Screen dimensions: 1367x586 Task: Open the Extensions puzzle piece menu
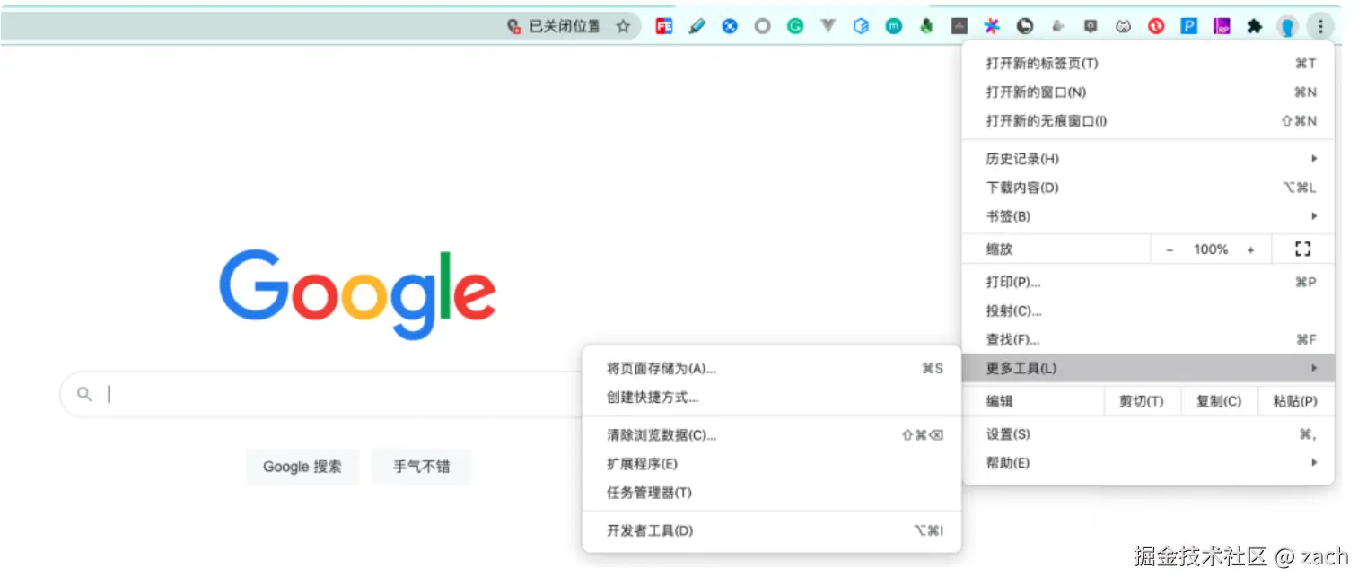(x=1255, y=26)
